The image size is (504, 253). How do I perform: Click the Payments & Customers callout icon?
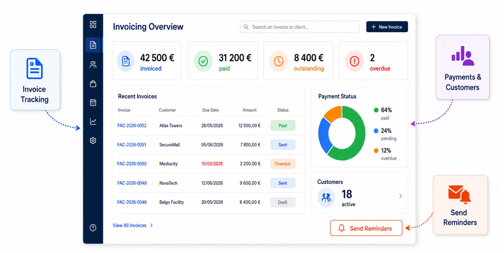pos(463,56)
